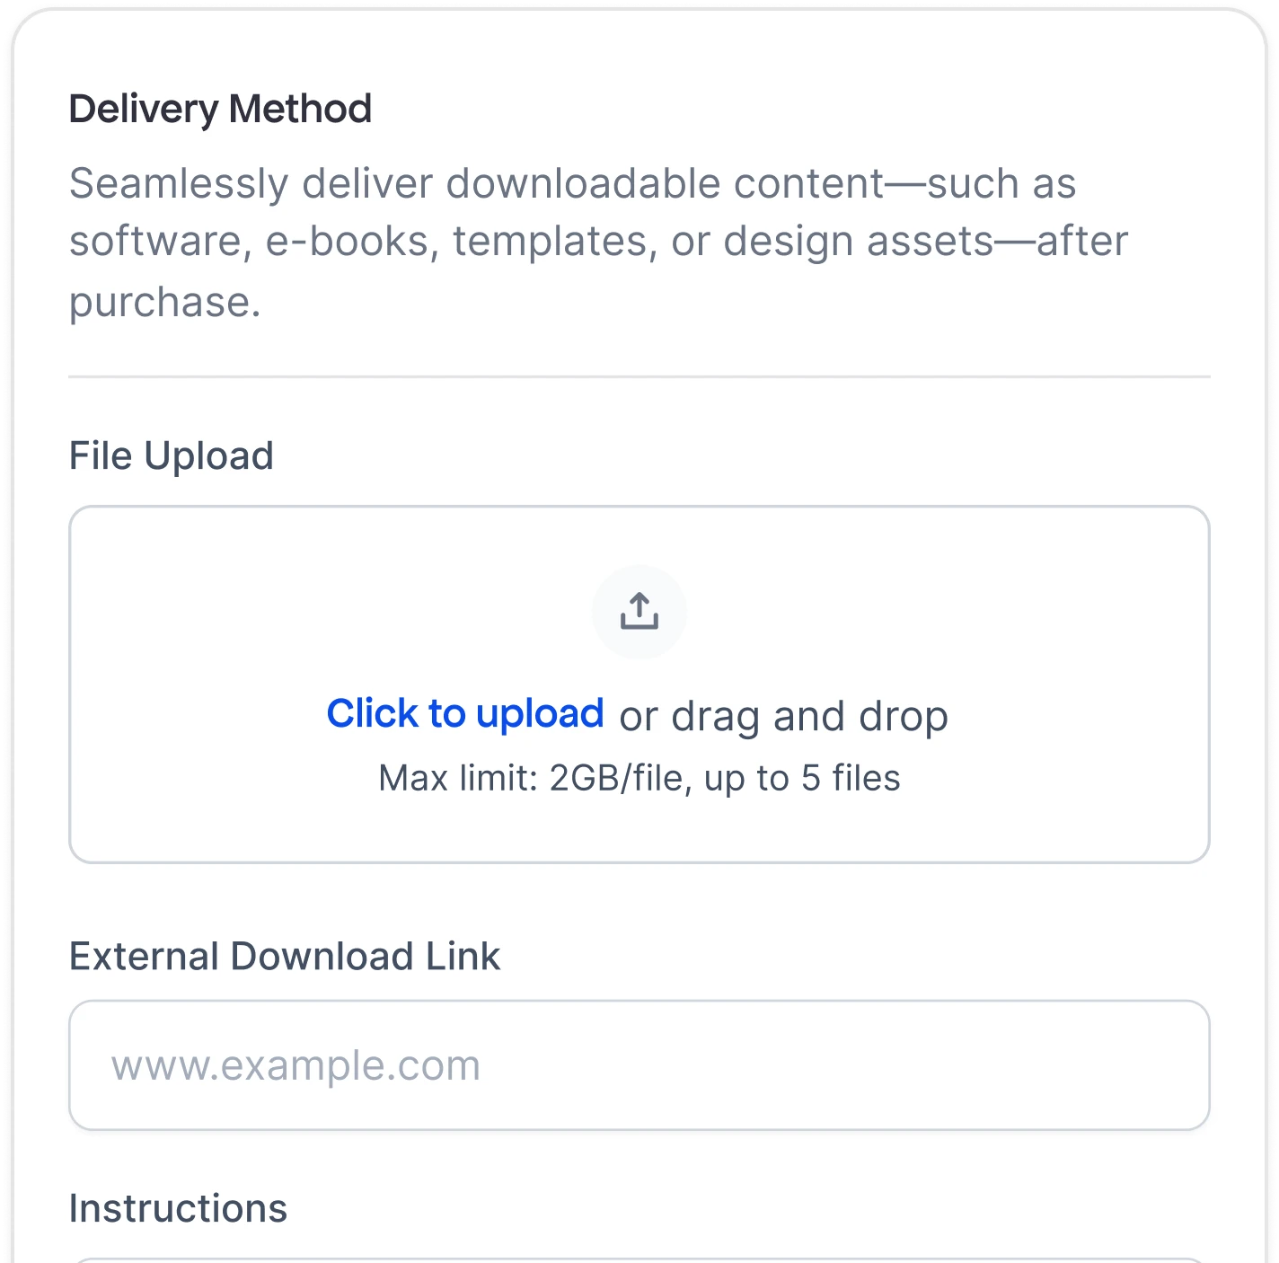Click the 'External Download Link' label

(x=285, y=956)
